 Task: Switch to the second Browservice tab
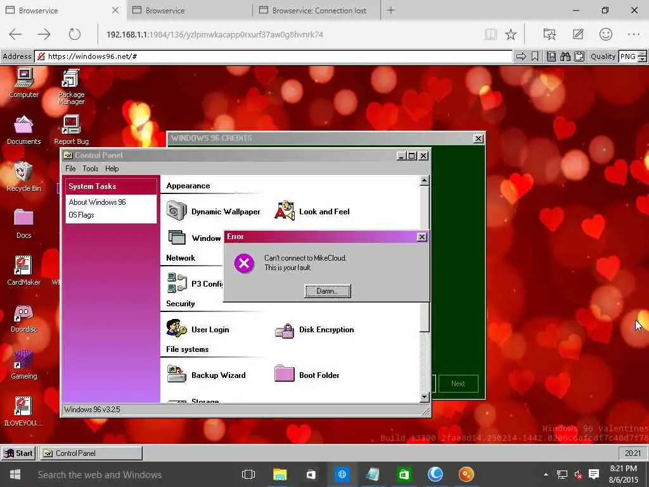tap(188, 10)
